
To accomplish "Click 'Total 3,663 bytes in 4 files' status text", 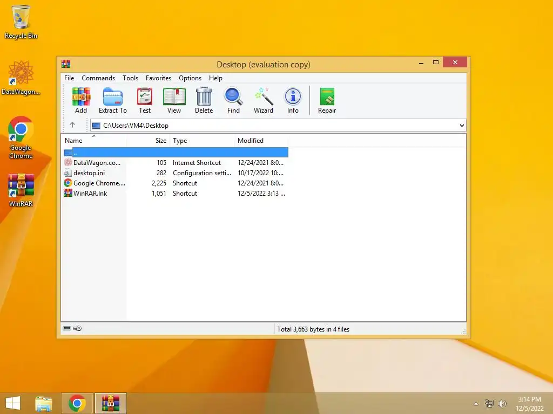I will tap(313, 329).
